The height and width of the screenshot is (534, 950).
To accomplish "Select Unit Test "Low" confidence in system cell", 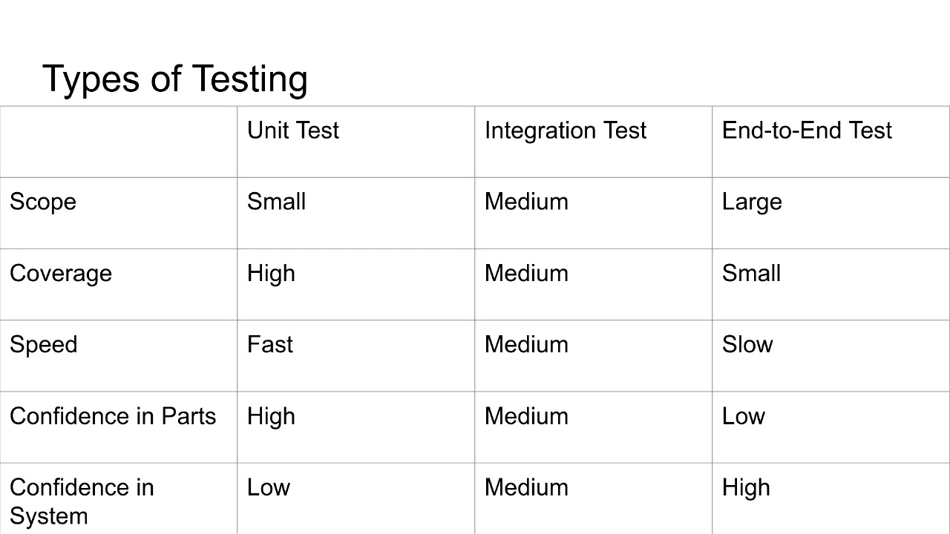I will 268,487.
